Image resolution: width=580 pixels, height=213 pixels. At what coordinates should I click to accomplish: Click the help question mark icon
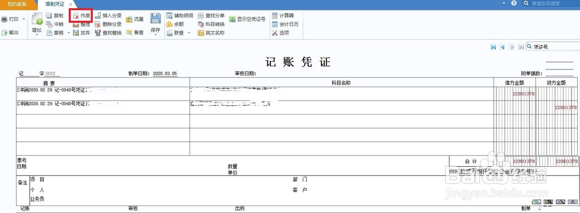tap(514, 3)
